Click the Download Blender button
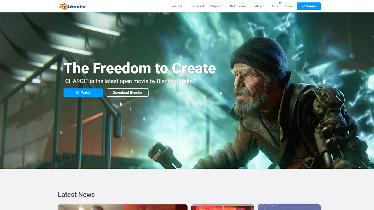This screenshot has height=210, width=374. pyautogui.click(x=128, y=92)
